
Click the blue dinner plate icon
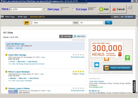(97, 65)
